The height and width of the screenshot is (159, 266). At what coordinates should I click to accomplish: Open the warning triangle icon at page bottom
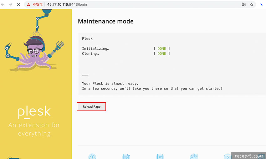(x=92, y=156)
